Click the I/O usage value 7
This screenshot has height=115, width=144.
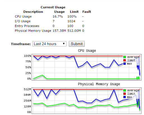pos(53,21)
